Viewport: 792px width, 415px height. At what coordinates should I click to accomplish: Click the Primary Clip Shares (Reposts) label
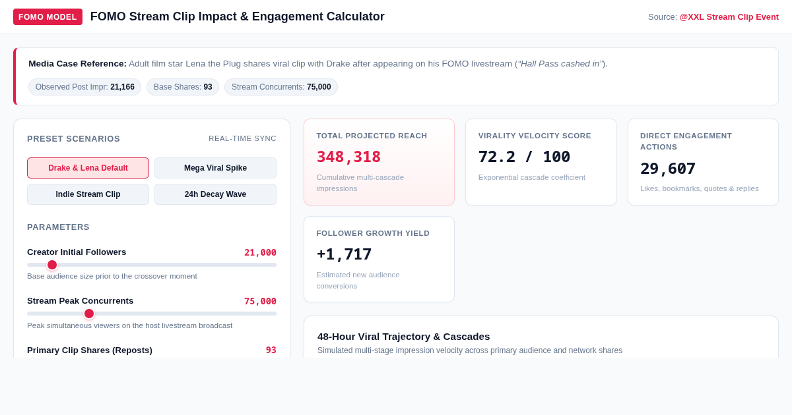[90, 350]
